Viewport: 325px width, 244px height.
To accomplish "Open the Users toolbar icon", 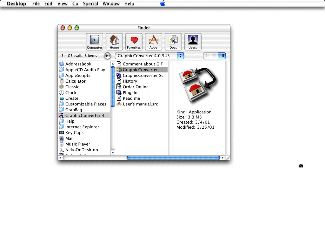I will [x=193, y=42].
